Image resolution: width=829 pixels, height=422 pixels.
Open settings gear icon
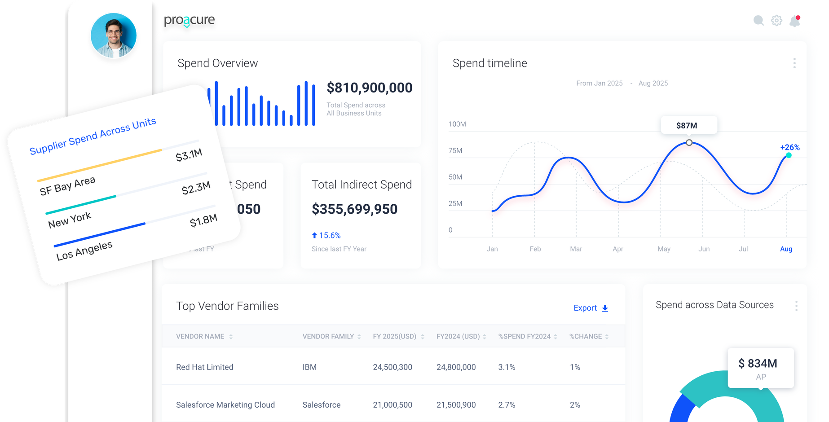point(776,21)
